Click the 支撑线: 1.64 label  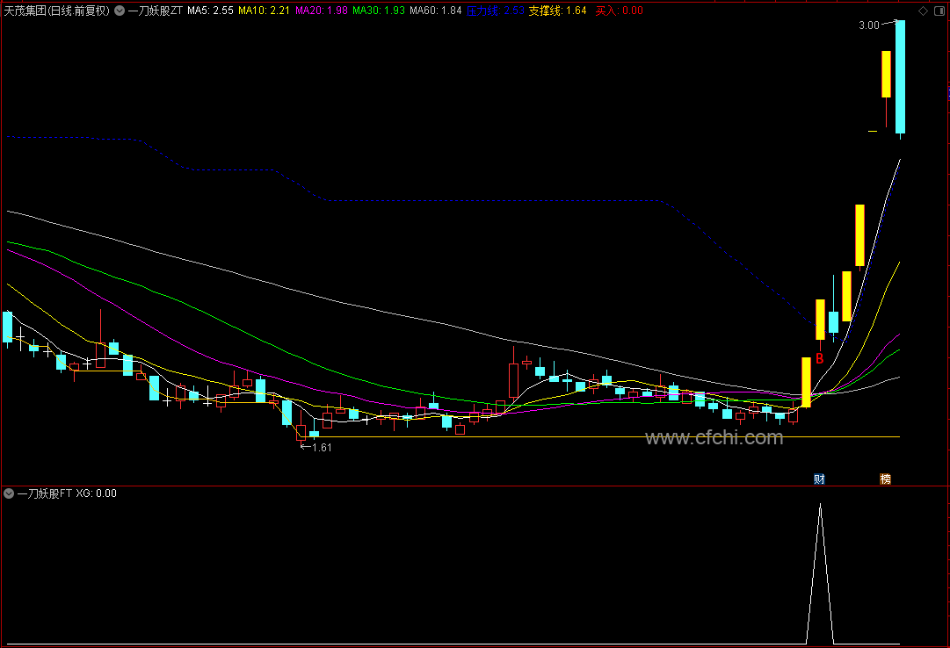[557, 11]
